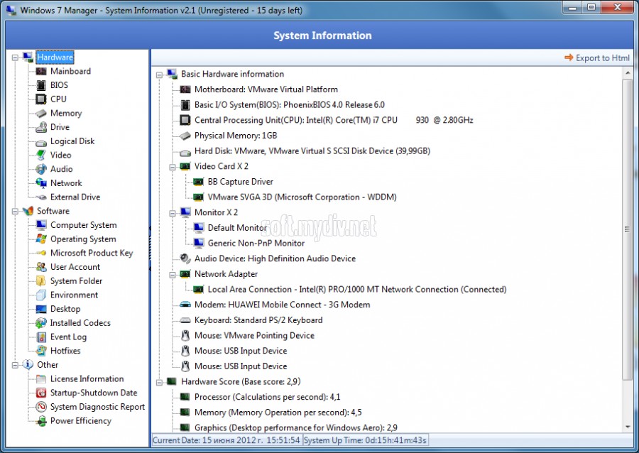This screenshot has width=639, height=453.
Task: Click the Startup-Shutdown Date icon
Action: click(41, 393)
